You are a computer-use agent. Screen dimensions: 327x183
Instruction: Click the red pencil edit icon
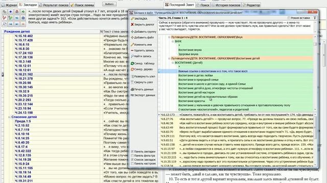click(x=5, y=18)
